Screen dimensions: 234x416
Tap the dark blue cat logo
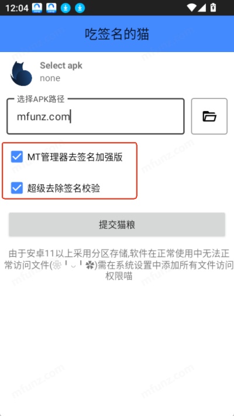pyautogui.click(x=21, y=73)
